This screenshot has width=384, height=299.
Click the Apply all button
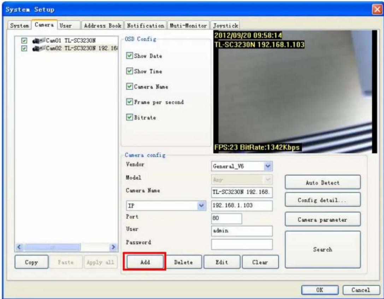(100, 262)
